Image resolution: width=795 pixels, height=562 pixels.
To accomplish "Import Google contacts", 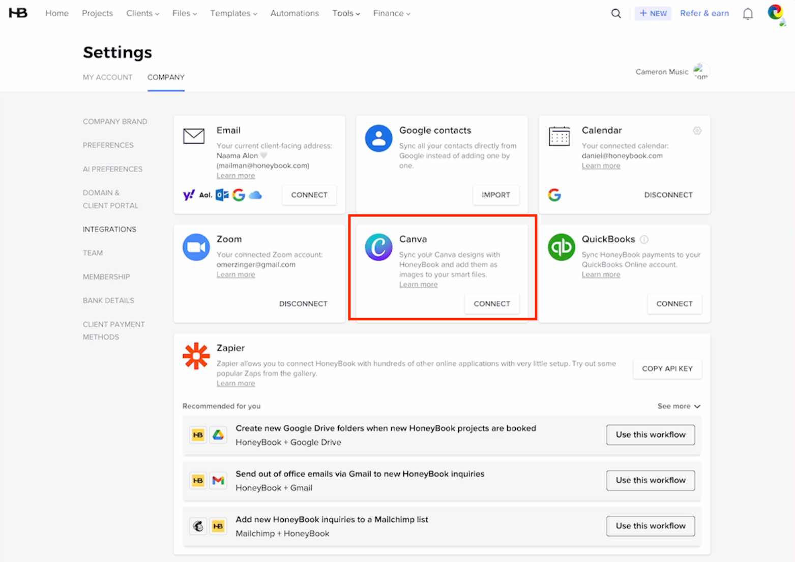I will [496, 195].
